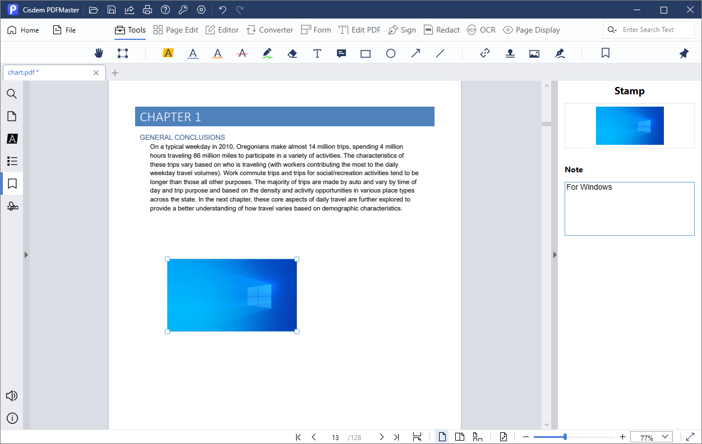The width and height of the screenshot is (702, 444).
Task: Select the Signature pen tool
Action: pyautogui.click(x=560, y=53)
